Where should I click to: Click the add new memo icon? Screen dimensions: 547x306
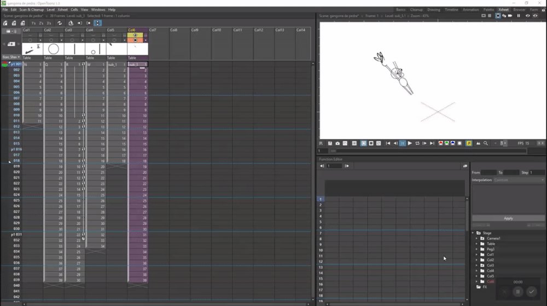coord(11,44)
